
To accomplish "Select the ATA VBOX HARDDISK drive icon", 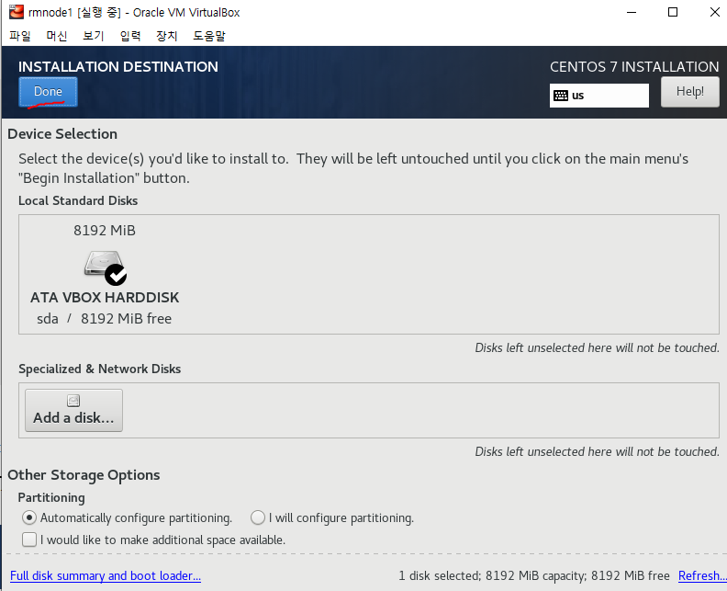I will click(105, 266).
